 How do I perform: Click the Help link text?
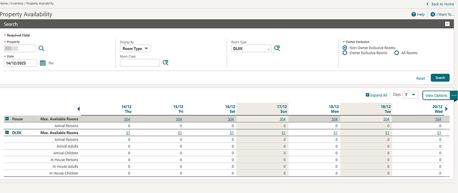[421, 15]
